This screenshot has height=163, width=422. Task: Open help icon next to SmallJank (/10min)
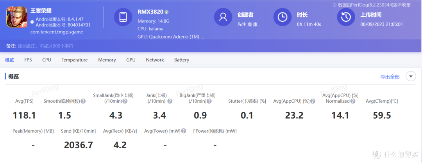pyautogui.click(x=125, y=101)
